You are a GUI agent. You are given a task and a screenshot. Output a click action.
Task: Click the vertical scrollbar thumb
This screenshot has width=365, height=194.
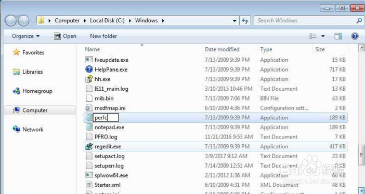[x=361, y=155]
